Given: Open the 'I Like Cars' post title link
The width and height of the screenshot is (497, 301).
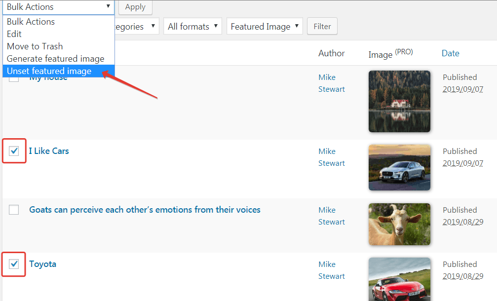Looking at the screenshot, I should (49, 151).
